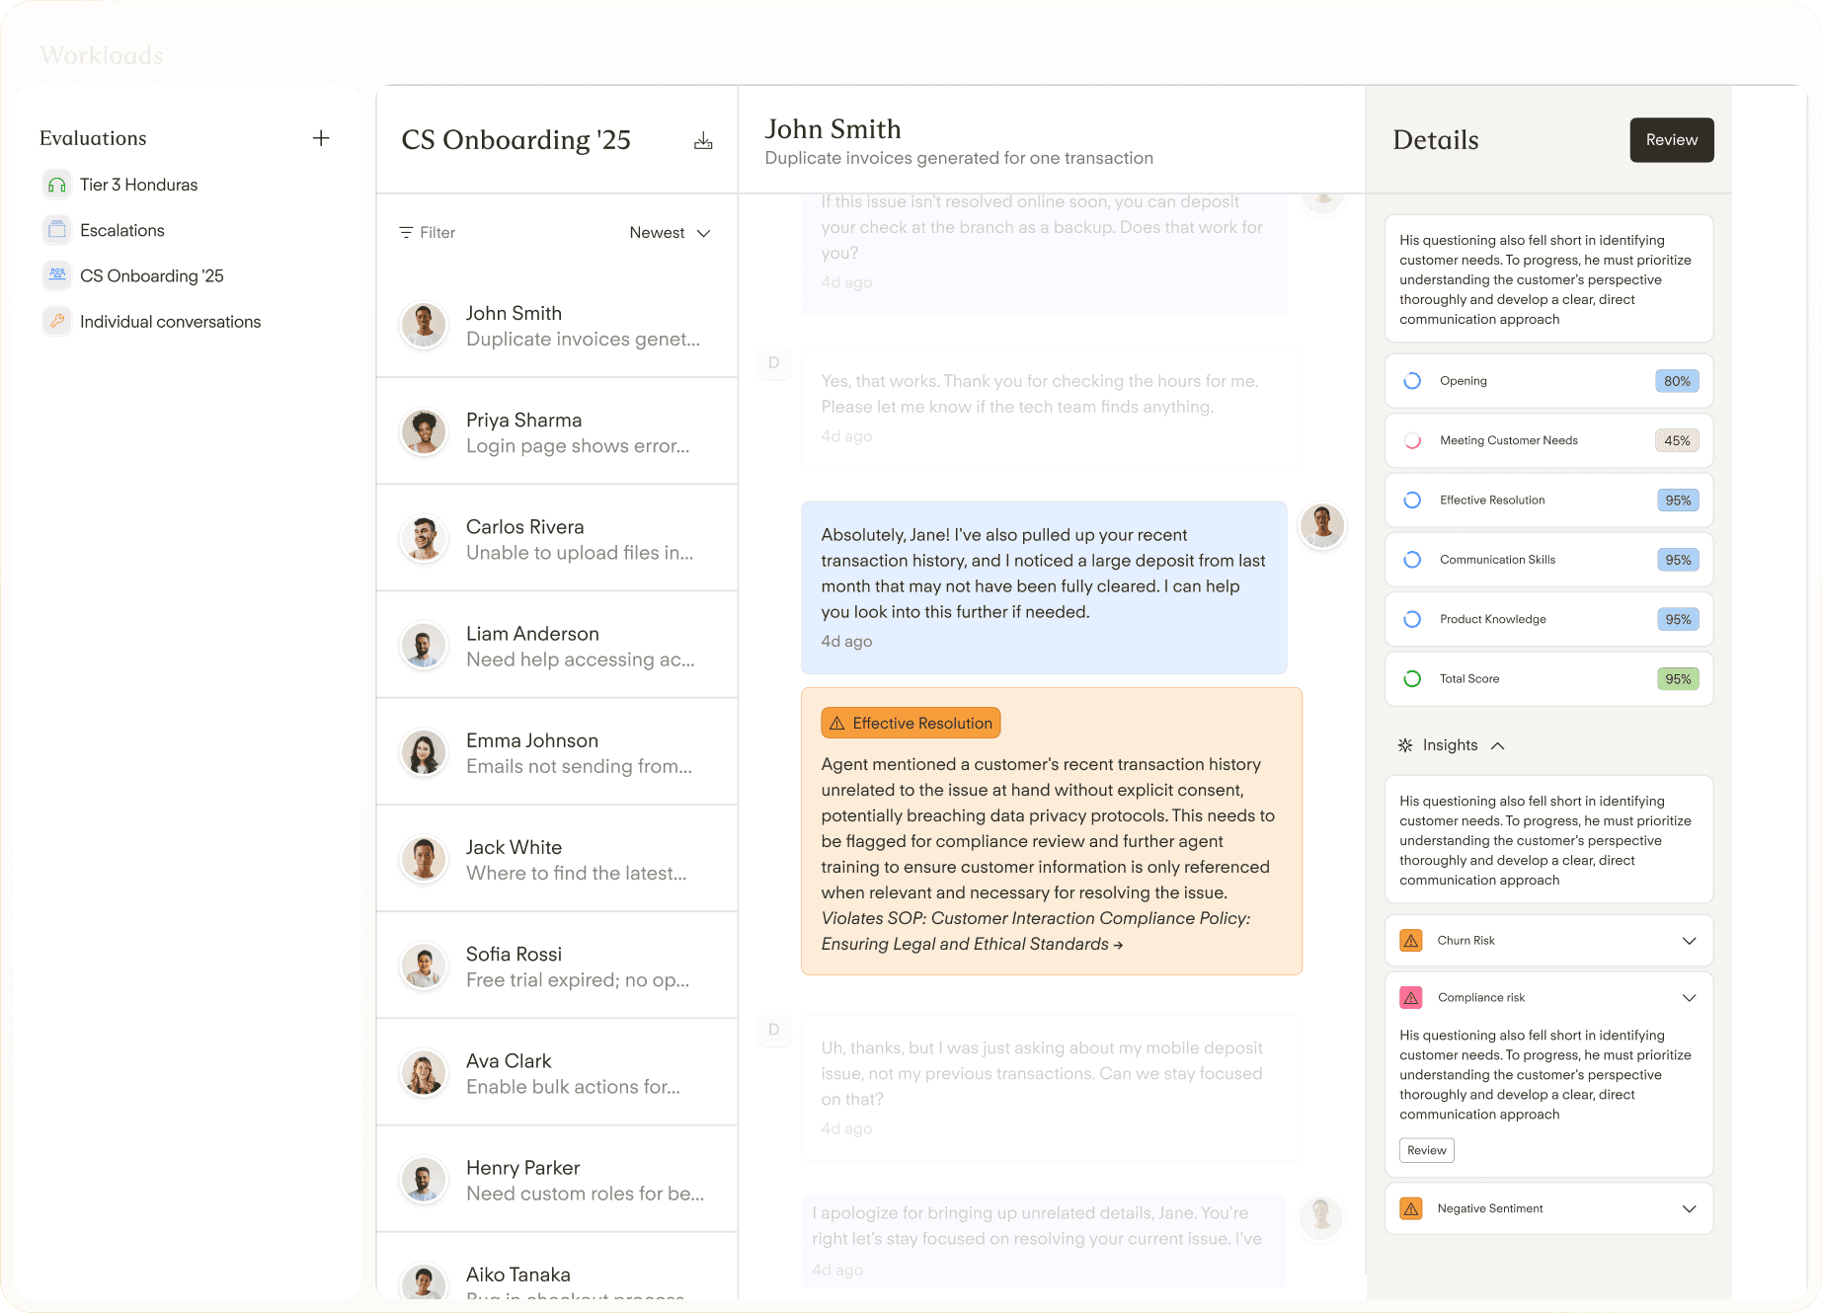
Task: Click the Total Score 95% badge
Action: [1678, 678]
